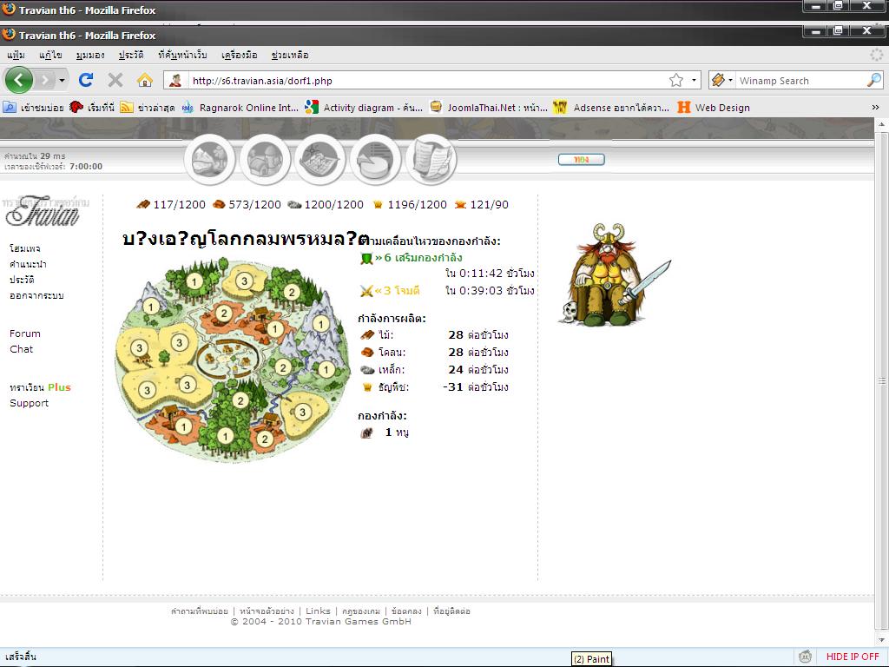Click the wood icon in production list

coord(367,335)
